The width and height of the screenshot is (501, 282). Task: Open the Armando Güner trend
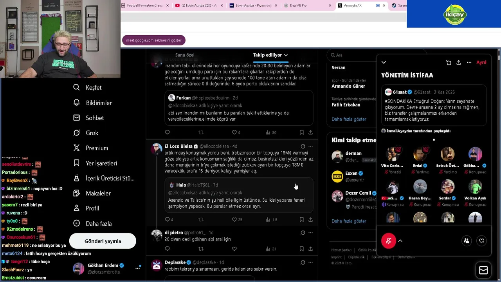pos(348,86)
